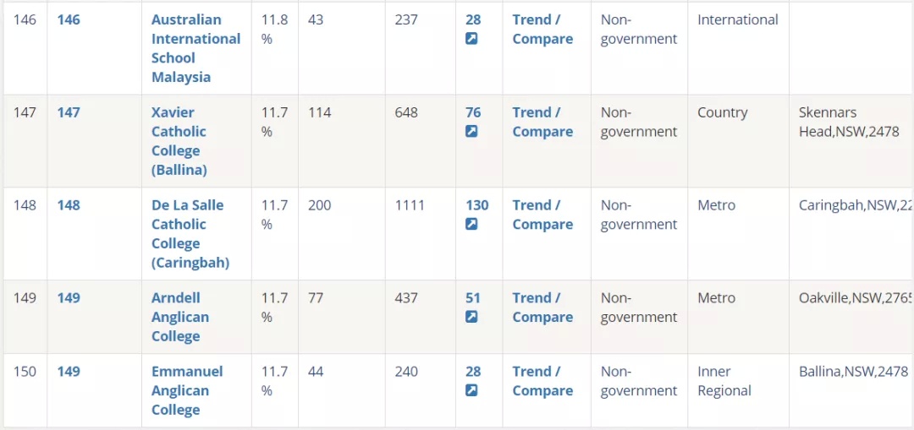Open Australian International School Malaysia page
The image size is (914, 430).
tap(195, 48)
